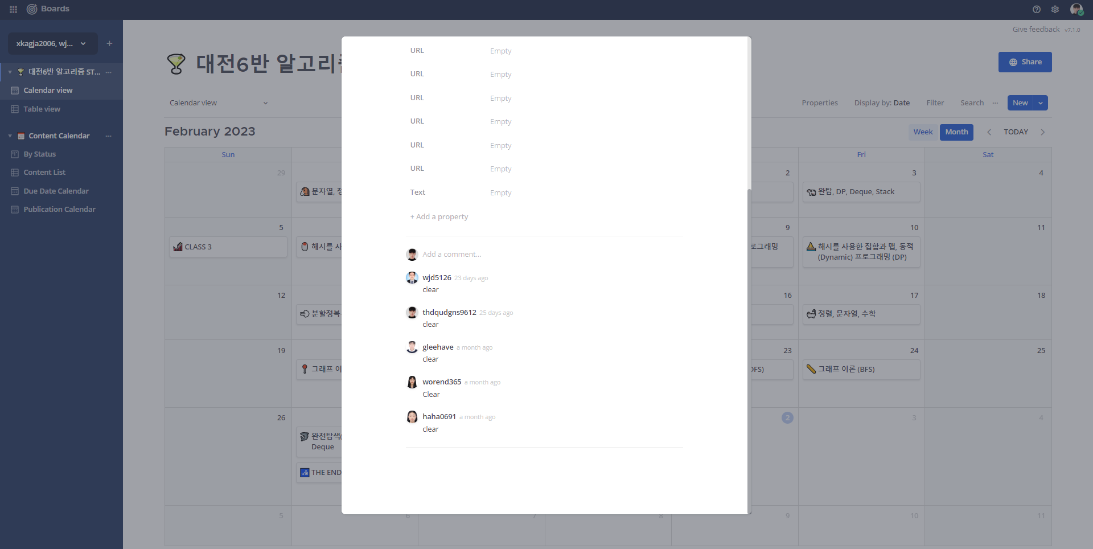Add a new board with plus icon

(109, 43)
